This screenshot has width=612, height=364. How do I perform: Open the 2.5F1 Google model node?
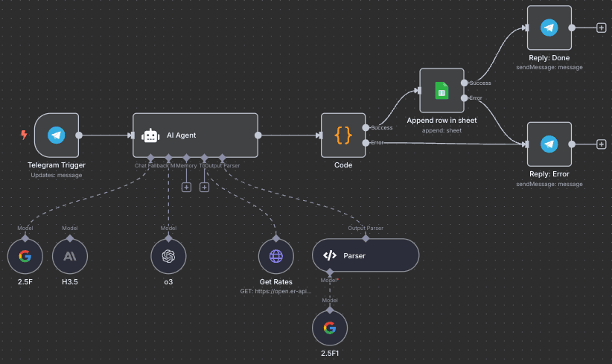[x=330, y=328]
